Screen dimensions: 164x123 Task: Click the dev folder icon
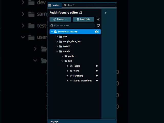coord(61,37)
